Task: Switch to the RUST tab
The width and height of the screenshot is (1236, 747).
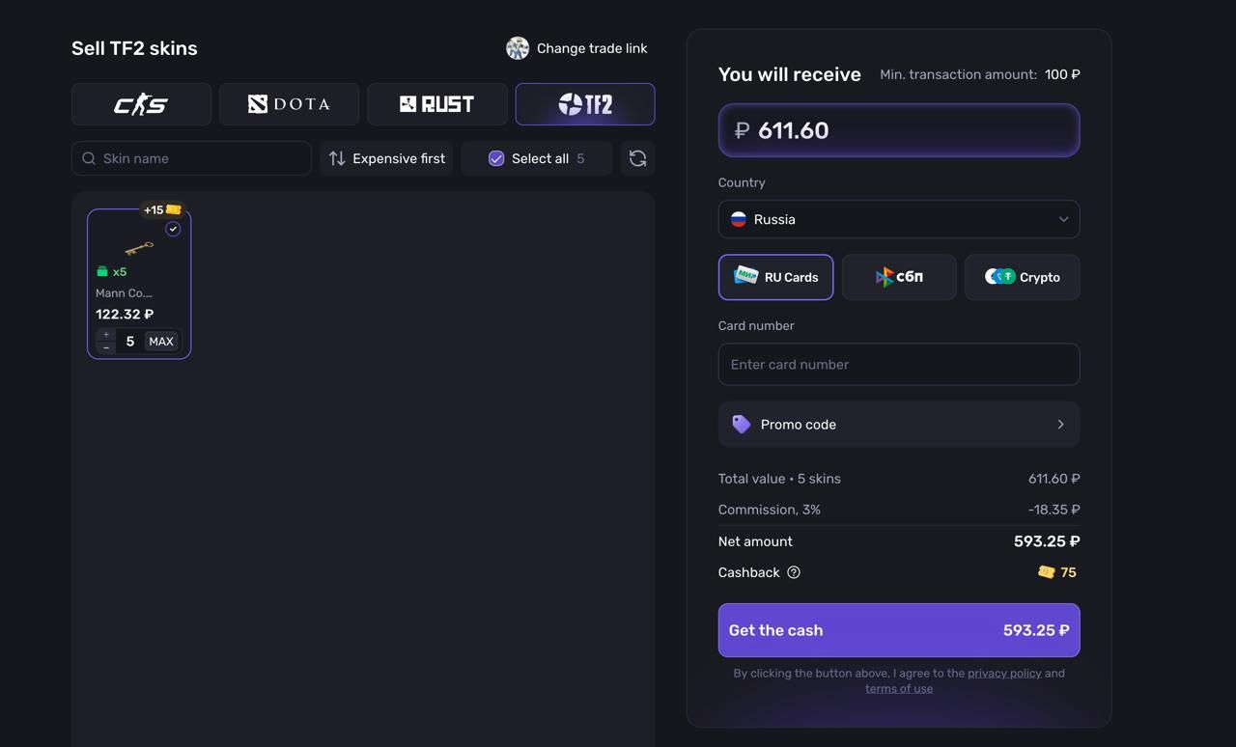Action: point(436,102)
